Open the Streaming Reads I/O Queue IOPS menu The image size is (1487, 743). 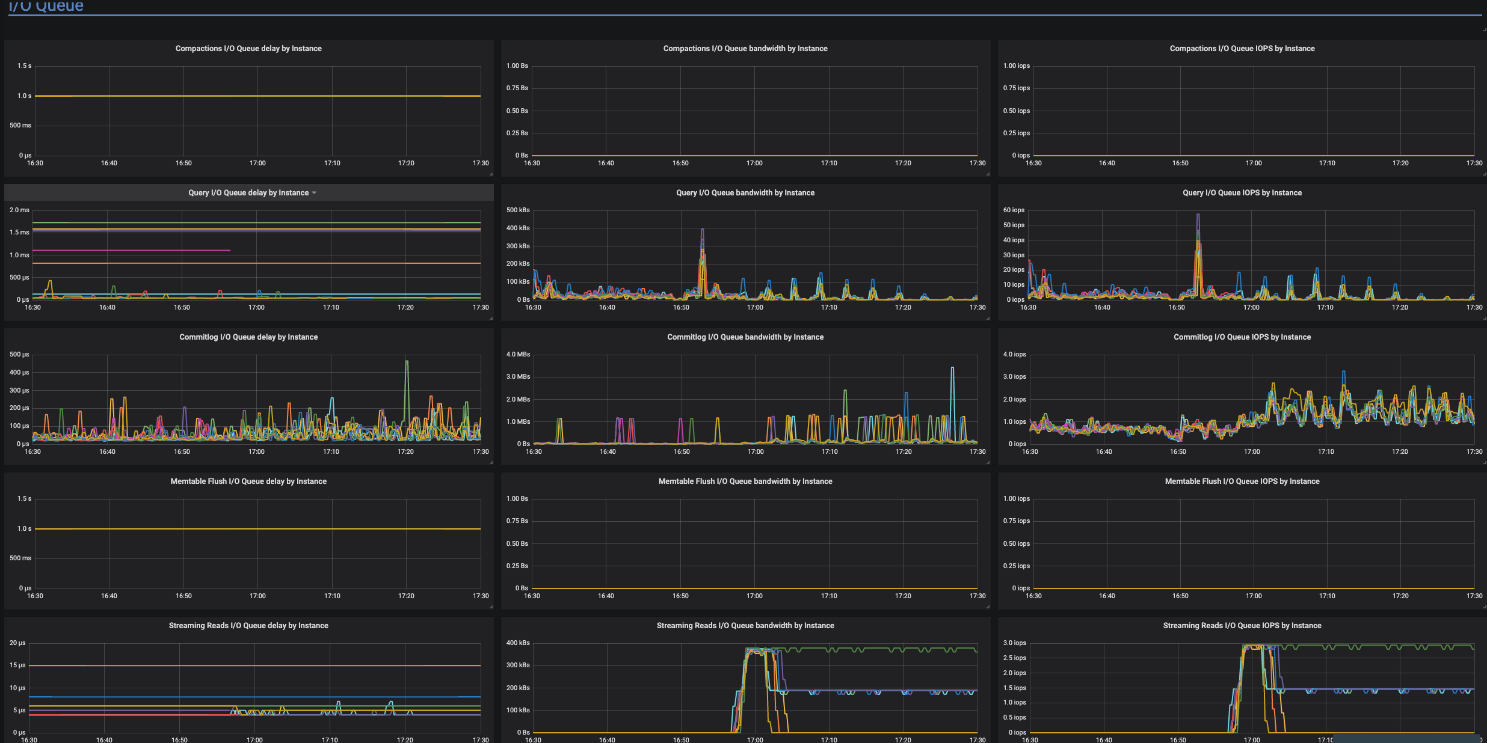pos(1242,625)
